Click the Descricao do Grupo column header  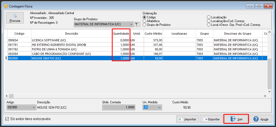point(238,34)
